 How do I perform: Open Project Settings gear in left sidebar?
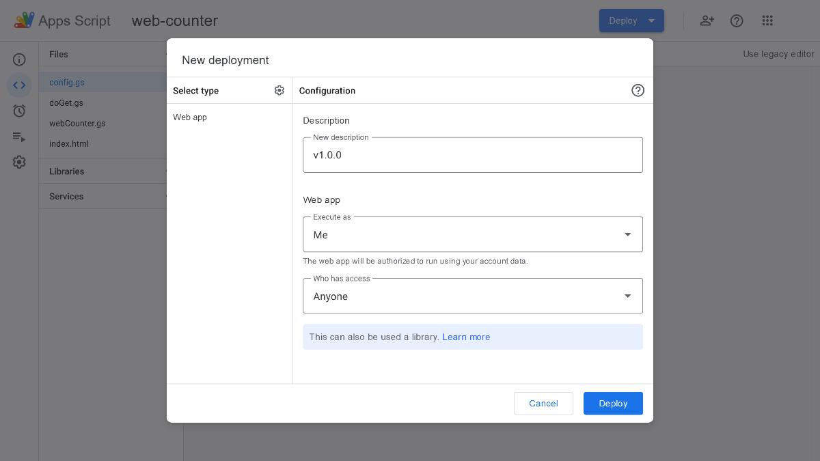click(x=19, y=162)
